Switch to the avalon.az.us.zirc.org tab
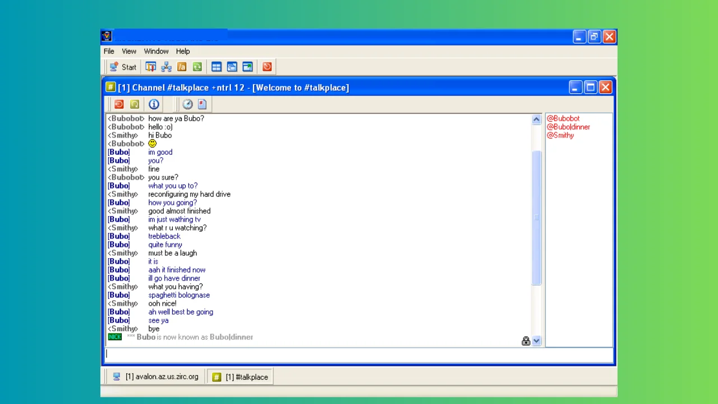The width and height of the screenshot is (718, 404). (155, 377)
